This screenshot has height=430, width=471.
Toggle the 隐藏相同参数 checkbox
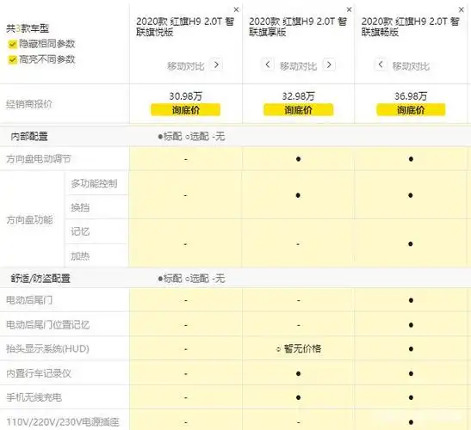tap(12, 45)
